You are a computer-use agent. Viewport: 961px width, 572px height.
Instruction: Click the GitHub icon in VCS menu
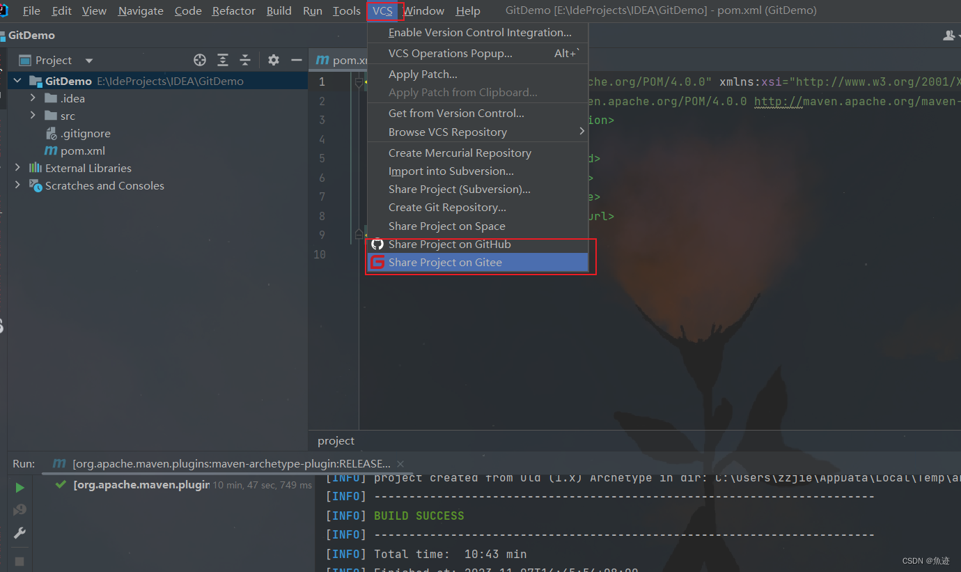pyautogui.click(x=377, y=244)
